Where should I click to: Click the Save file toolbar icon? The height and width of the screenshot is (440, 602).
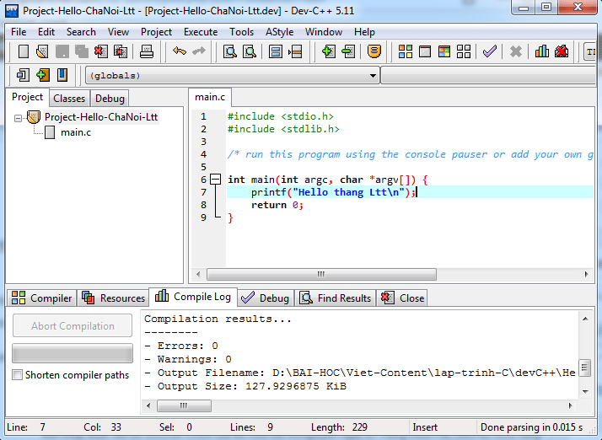62,51
